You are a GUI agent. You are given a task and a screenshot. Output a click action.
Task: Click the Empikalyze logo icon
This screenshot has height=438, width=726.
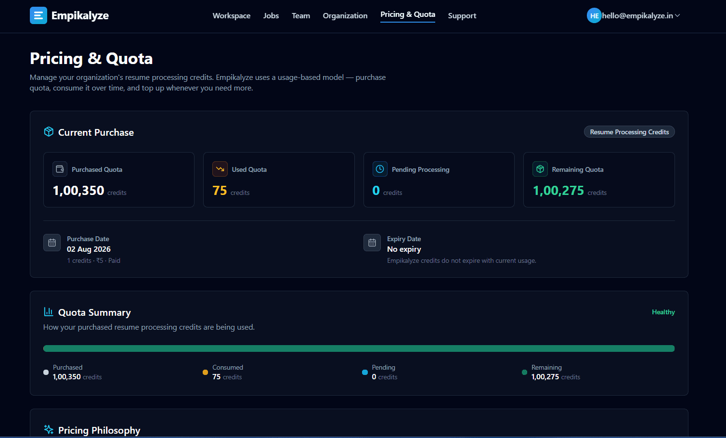coord(39,15)
